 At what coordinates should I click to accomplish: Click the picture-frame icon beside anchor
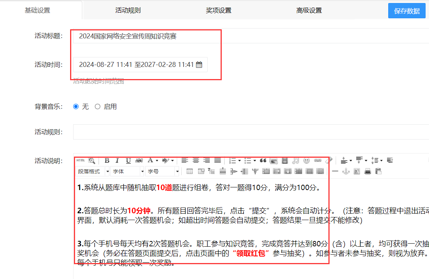[x=357, y=171]
